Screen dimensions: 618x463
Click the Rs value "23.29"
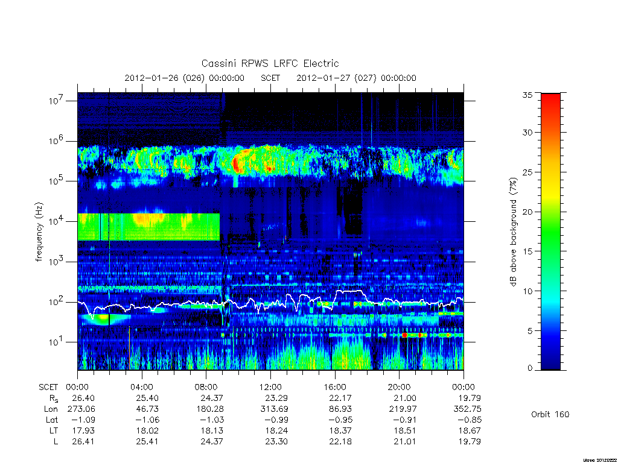(276, 398)
